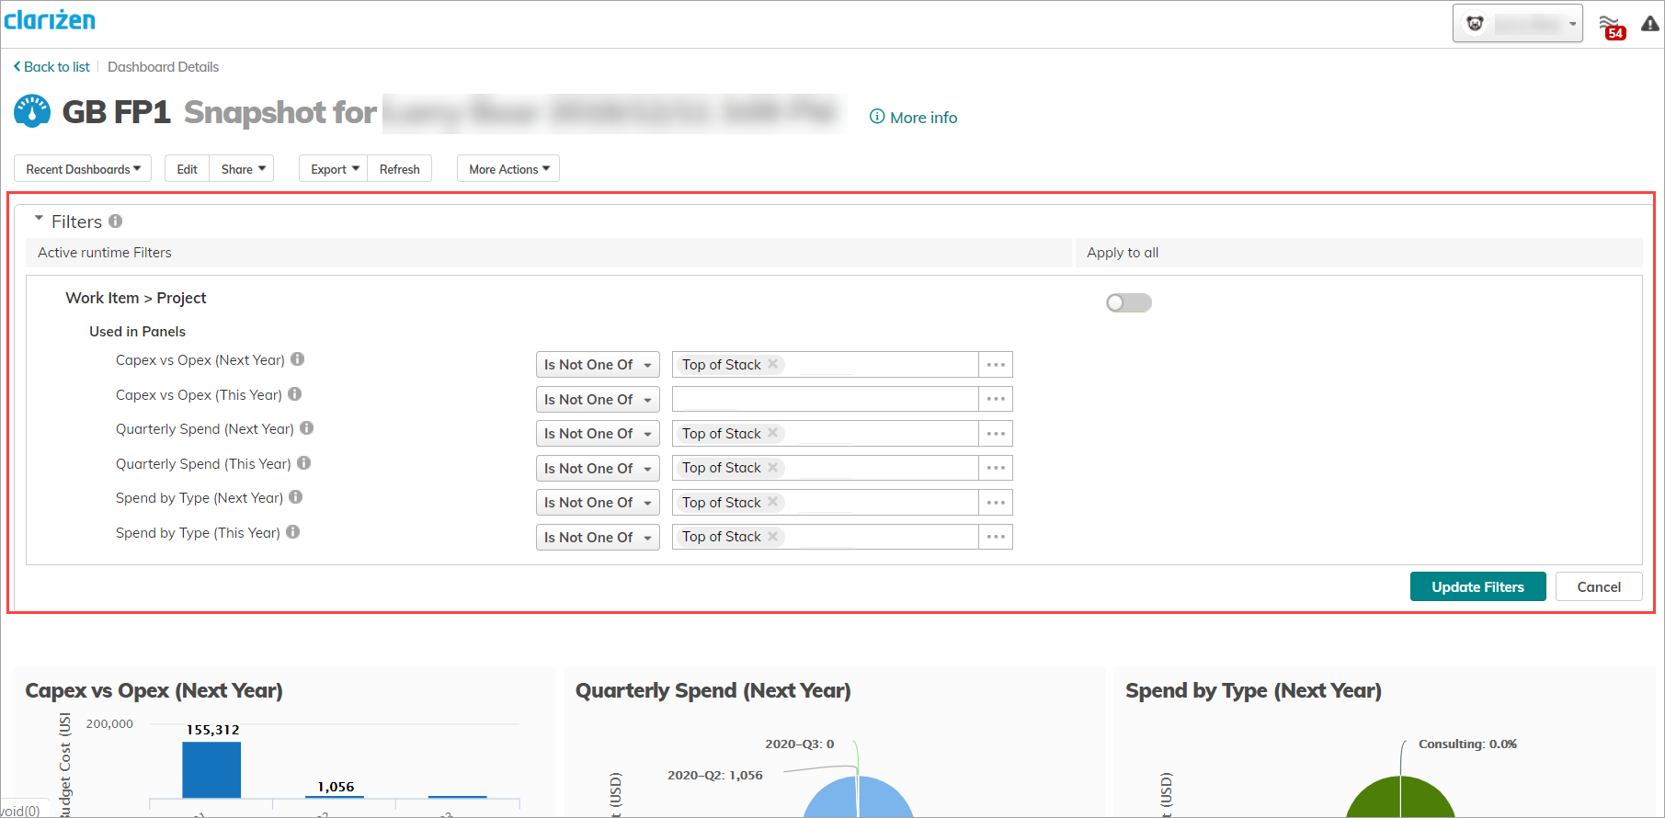
Task: Click Update Filters button
Action: point(1477,586)
